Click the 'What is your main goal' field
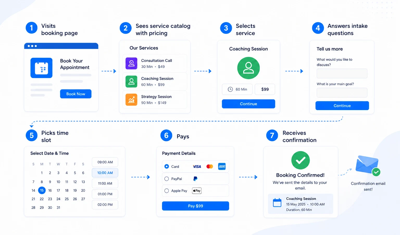400x235 pixels. (342, 93)
